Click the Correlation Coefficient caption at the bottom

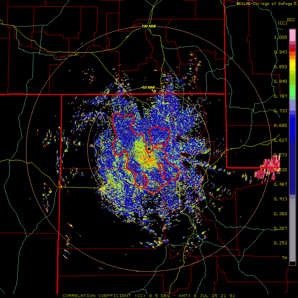(149, 296)
